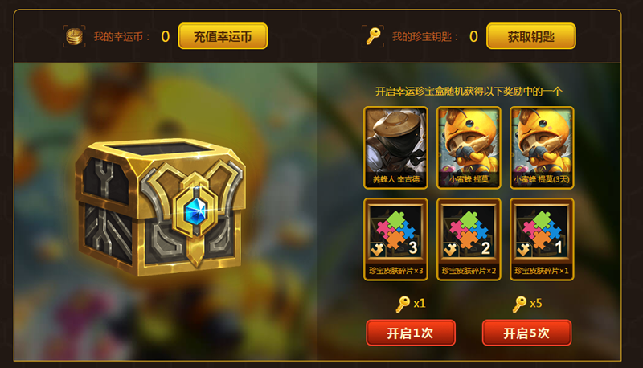Image resolution: width=643 pixels, height=368 pixels.
Task: Open the box once with 开启1次
Action: [411, 333]
